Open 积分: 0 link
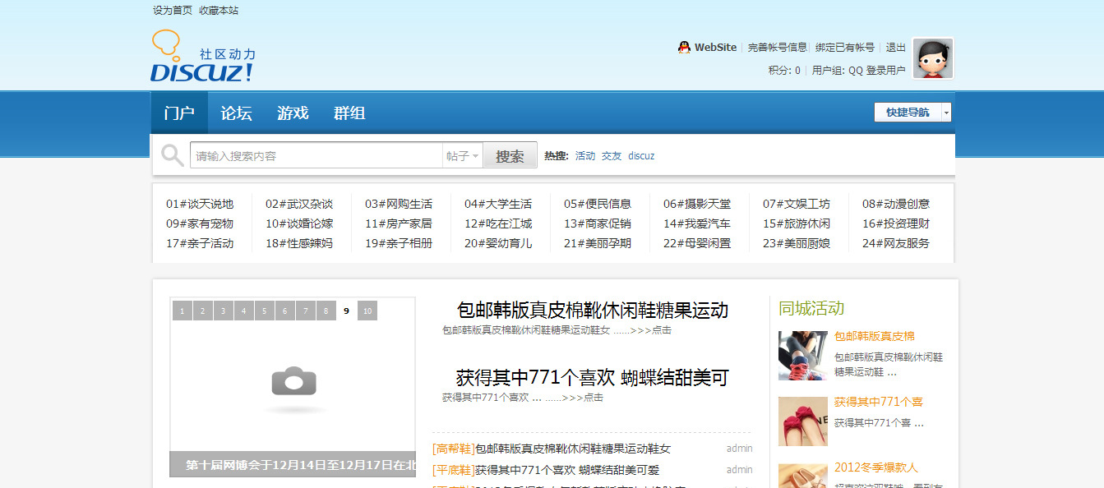This screenshot has height=488, width=1104. coord(784,71)
